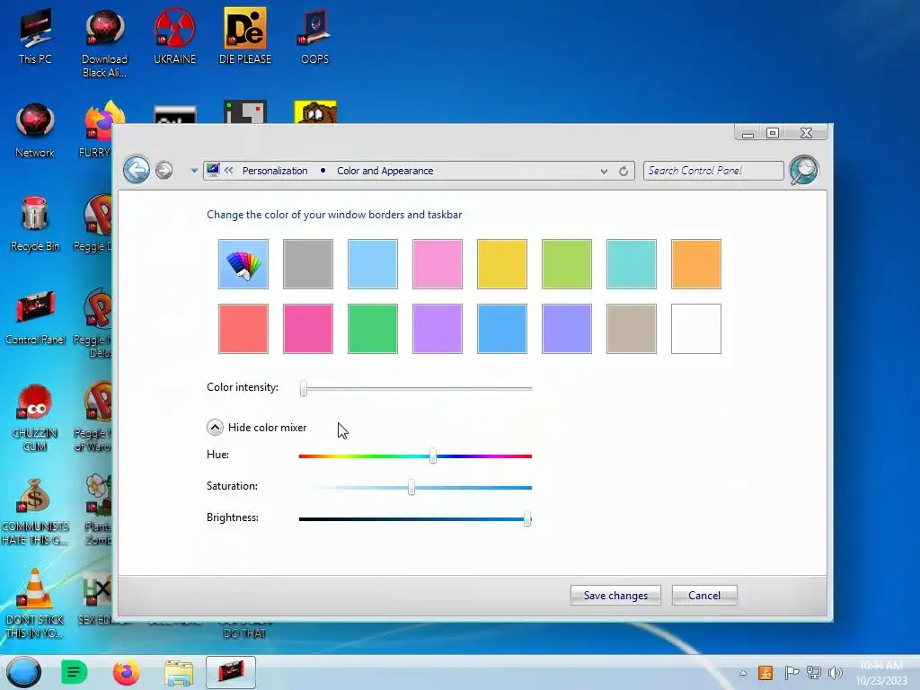Choose the taupe brown swatch
The image size is (920, 690).
[632, 329]
